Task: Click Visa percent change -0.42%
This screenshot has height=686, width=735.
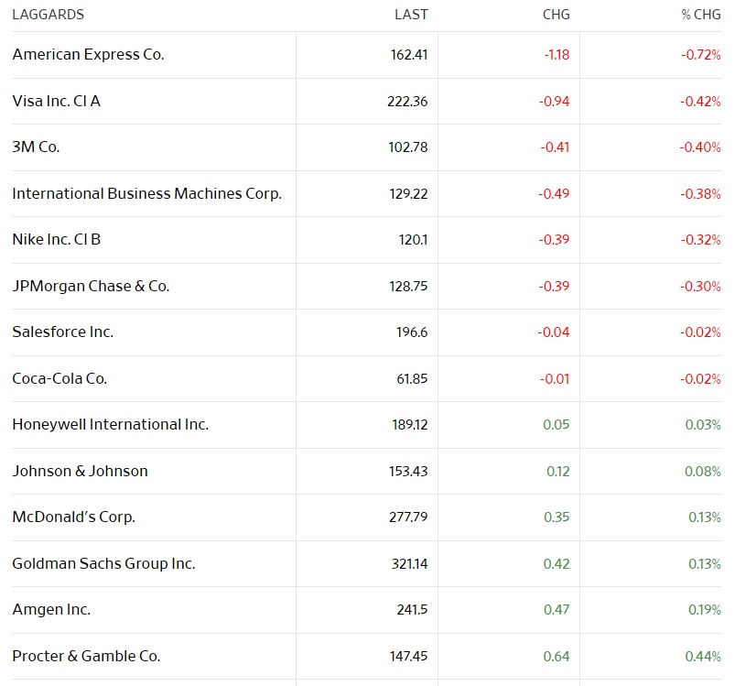Action: point(700,102)
